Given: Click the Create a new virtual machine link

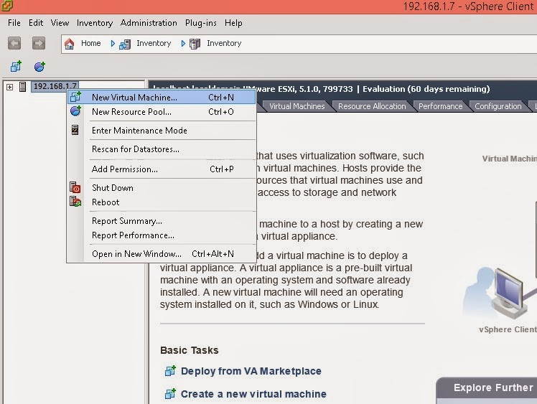Looking at the screenshot, I should click(253, 394).
